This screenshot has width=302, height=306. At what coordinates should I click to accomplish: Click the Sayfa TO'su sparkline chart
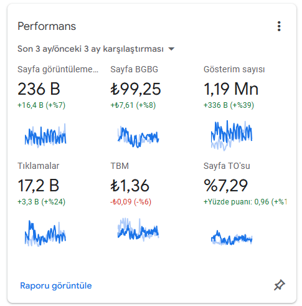232,237
